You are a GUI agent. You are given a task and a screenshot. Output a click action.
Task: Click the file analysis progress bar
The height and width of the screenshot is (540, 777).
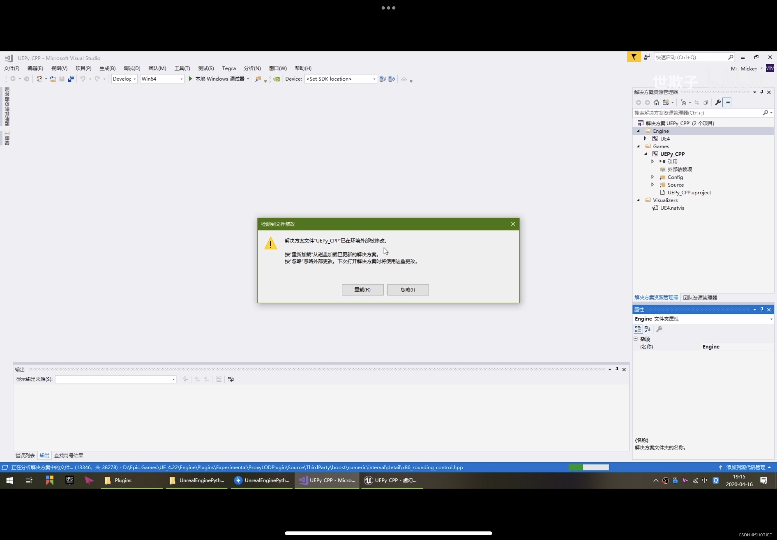coord(589,467)
